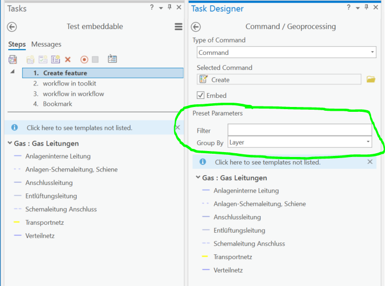The image size is (385, 286).
Task: Open help for Task Designer pane
Action: click(348, 8)
